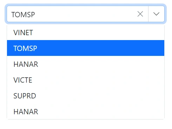This screenshot has width=172, height=129.
Task: Select SUPRD in the dropdown
Action: click(86, 96)
